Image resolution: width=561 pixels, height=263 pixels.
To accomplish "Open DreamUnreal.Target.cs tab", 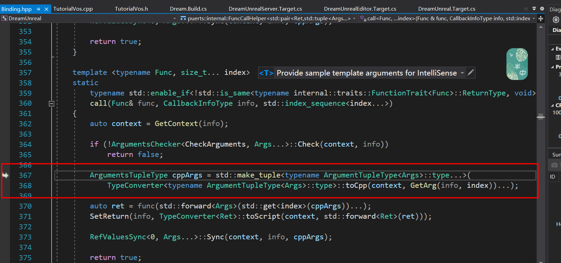I will tap(446, 9).
